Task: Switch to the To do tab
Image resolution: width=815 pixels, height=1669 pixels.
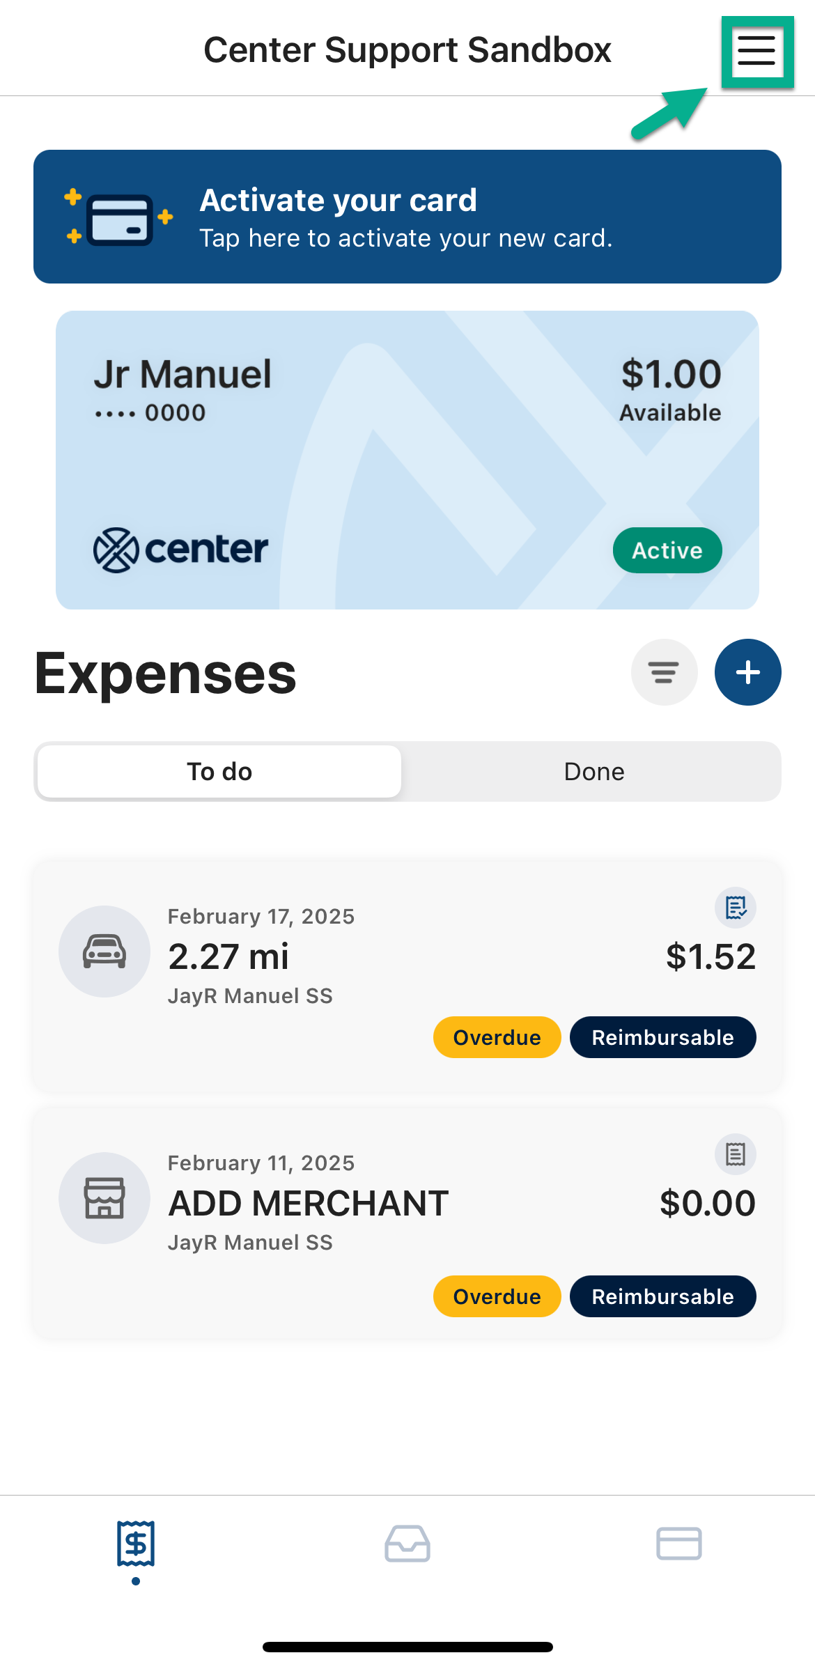Action: (x=219, y=772)
